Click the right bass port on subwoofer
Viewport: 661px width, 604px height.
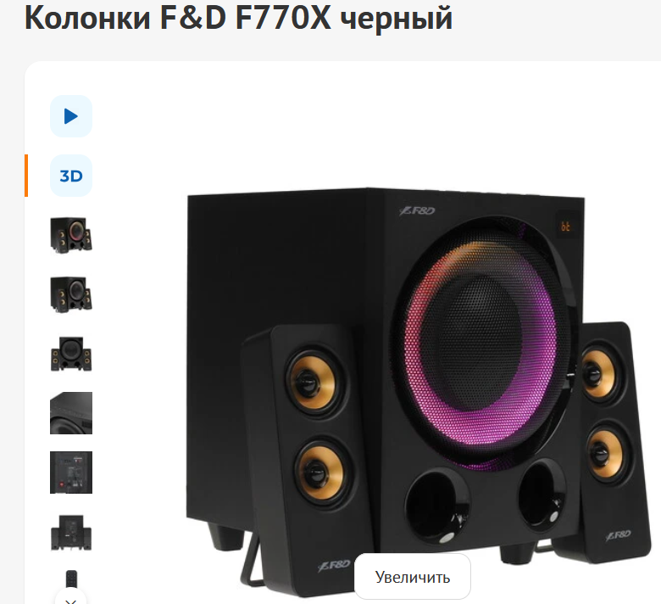pyautogui.click(x=542, y=495)
